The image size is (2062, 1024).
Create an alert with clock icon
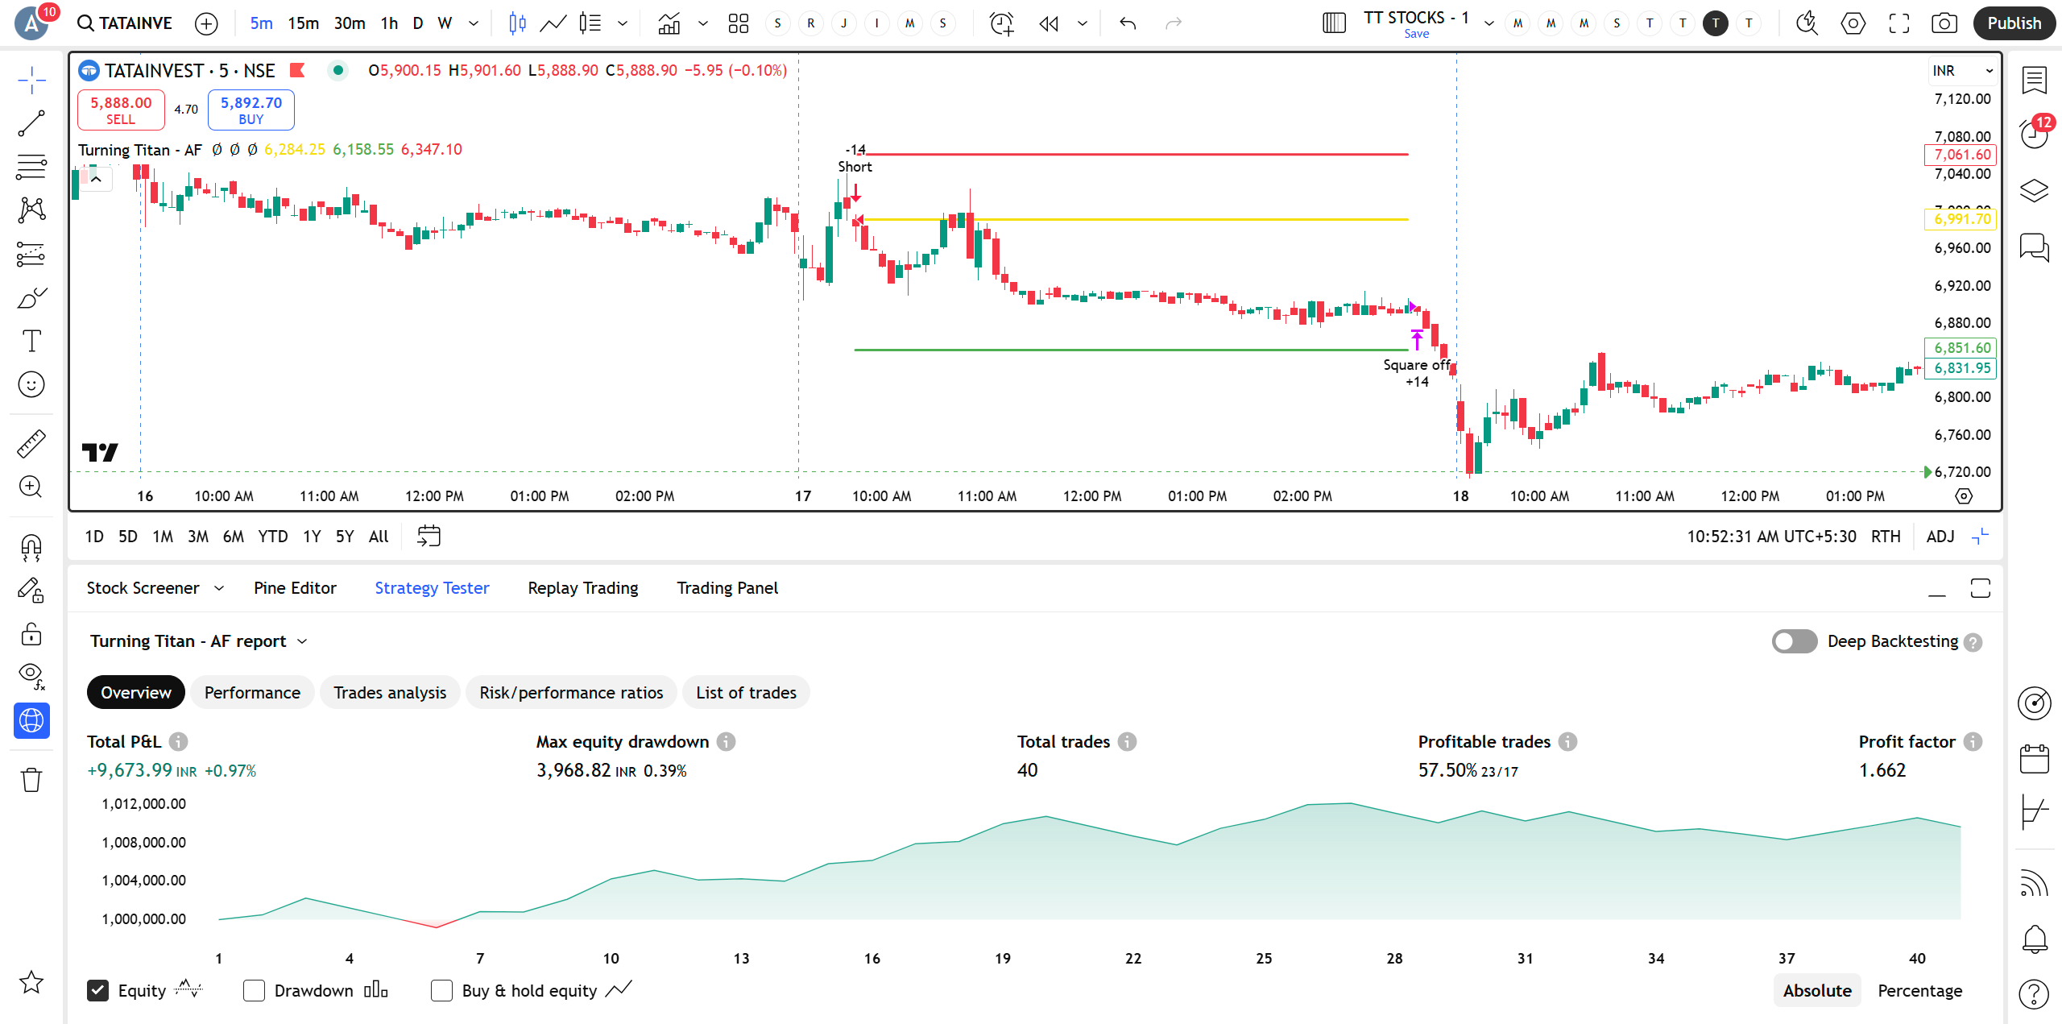(1001, 23)
